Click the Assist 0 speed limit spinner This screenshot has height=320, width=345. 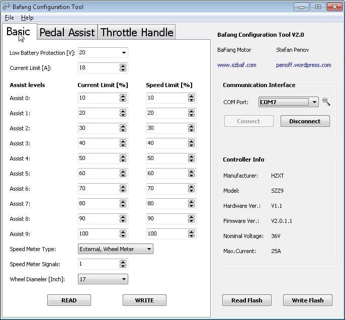click(192, 98)
